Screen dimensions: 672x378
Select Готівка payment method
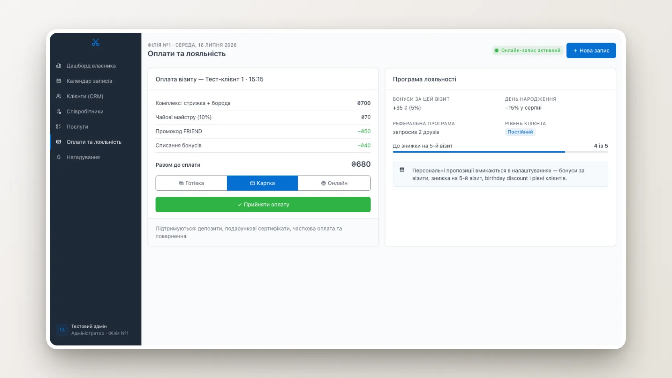(191, 183)
